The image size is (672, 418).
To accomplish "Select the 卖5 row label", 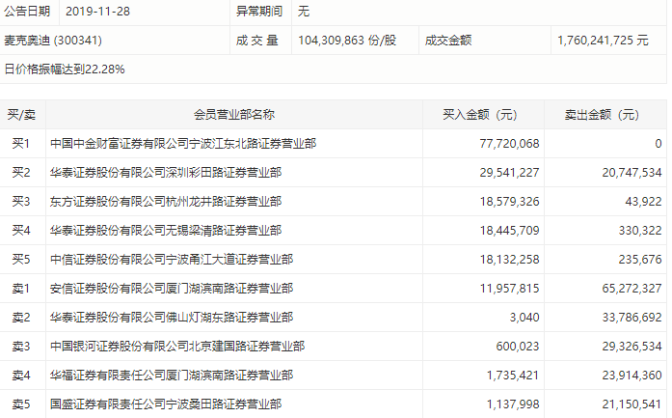I will coord(21,404).
